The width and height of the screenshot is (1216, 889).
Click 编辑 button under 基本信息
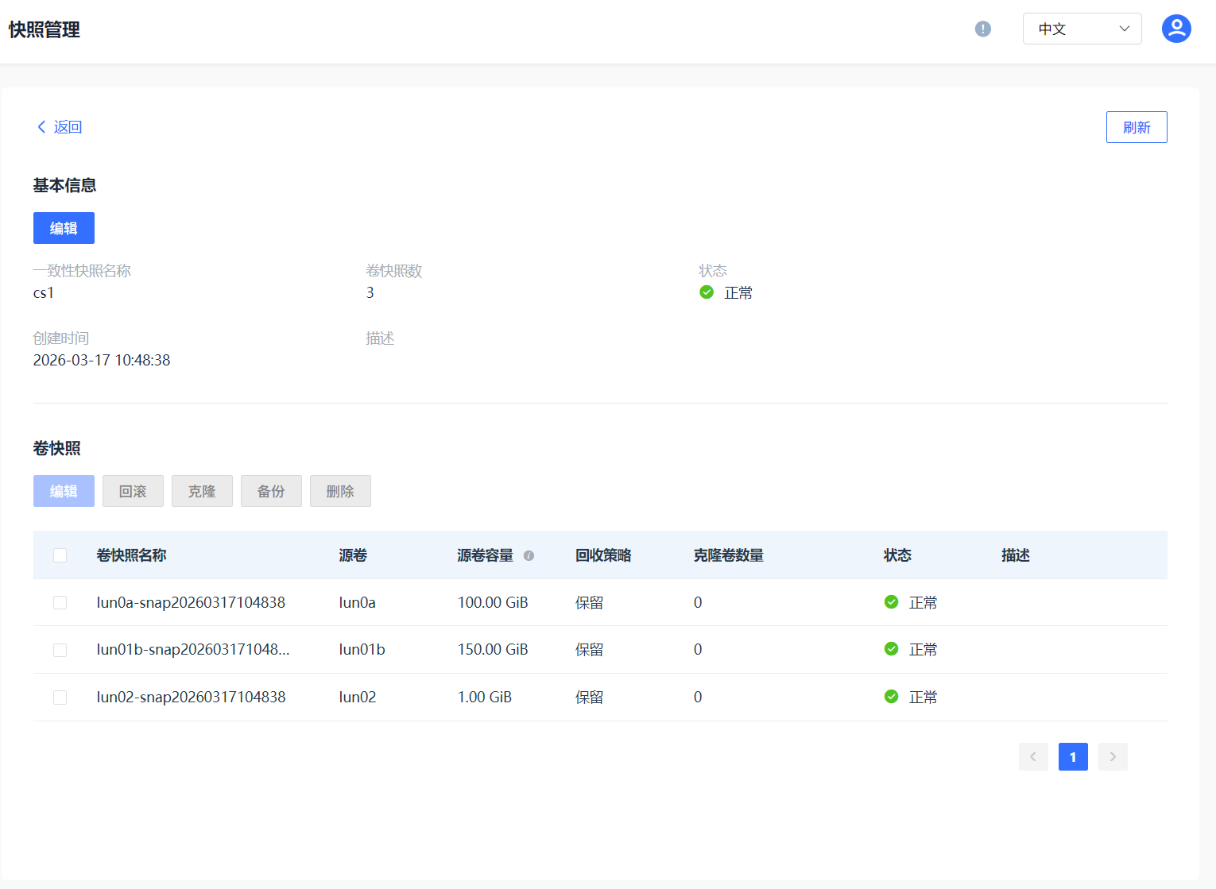64,228
